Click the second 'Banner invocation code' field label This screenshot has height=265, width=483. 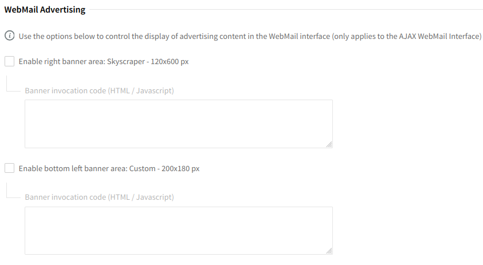tap(65, 197)
